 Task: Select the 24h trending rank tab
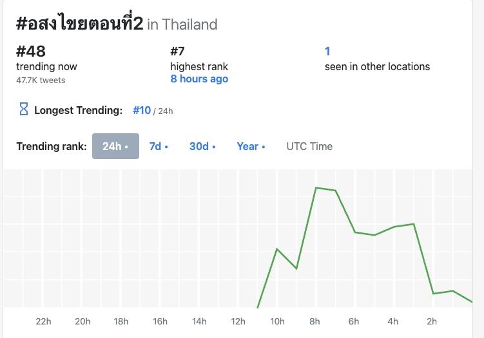click(x=115, y=146)
